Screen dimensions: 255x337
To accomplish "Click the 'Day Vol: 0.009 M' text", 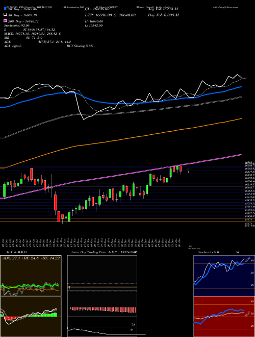I will (163, 15).
